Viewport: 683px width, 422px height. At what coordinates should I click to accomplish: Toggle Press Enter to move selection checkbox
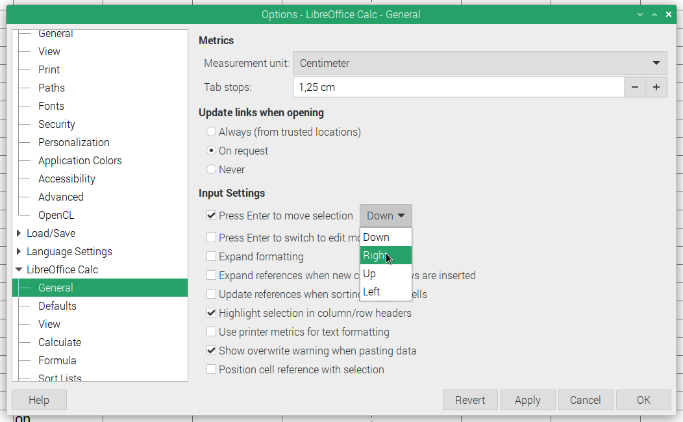pyautogui.click(x=211, y=216)
